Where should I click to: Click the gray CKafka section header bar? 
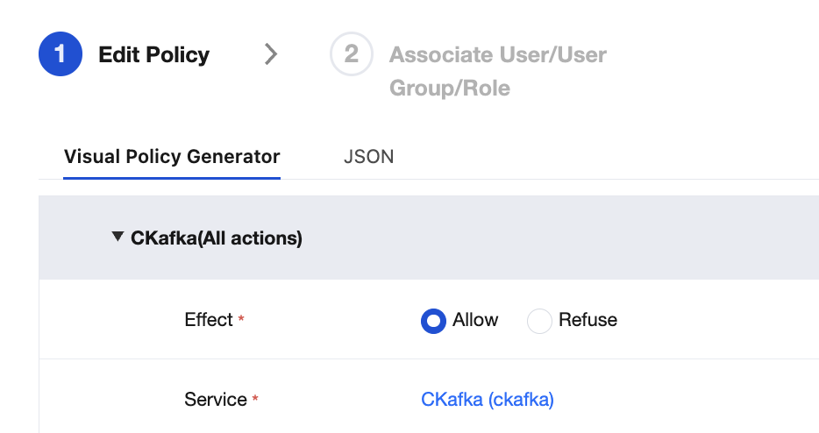(x=526, y=238)
